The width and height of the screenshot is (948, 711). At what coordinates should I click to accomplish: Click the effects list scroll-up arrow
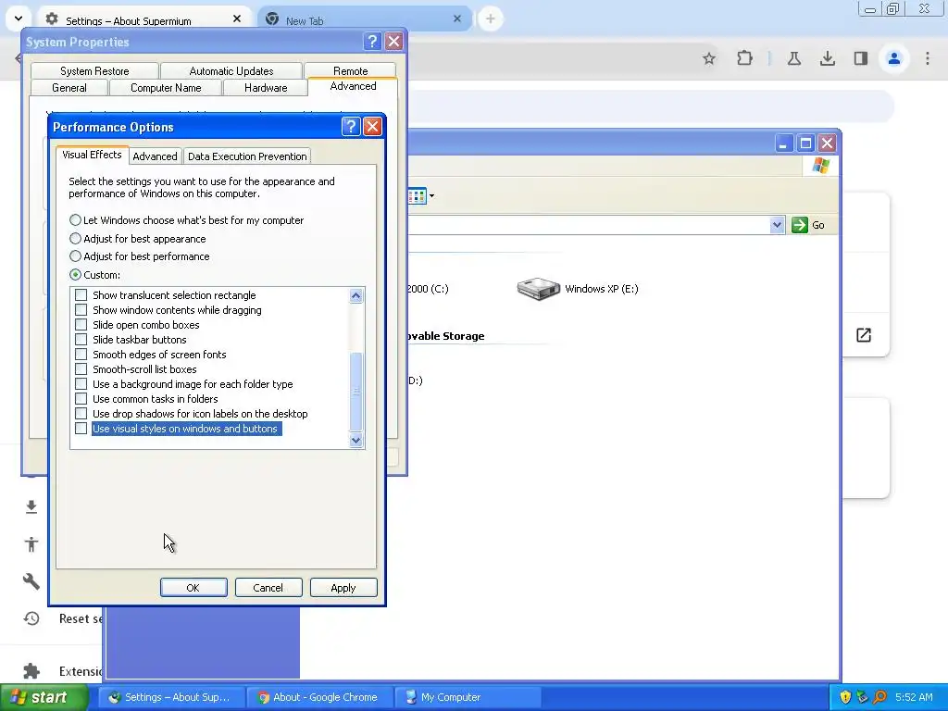coord(356,295)
